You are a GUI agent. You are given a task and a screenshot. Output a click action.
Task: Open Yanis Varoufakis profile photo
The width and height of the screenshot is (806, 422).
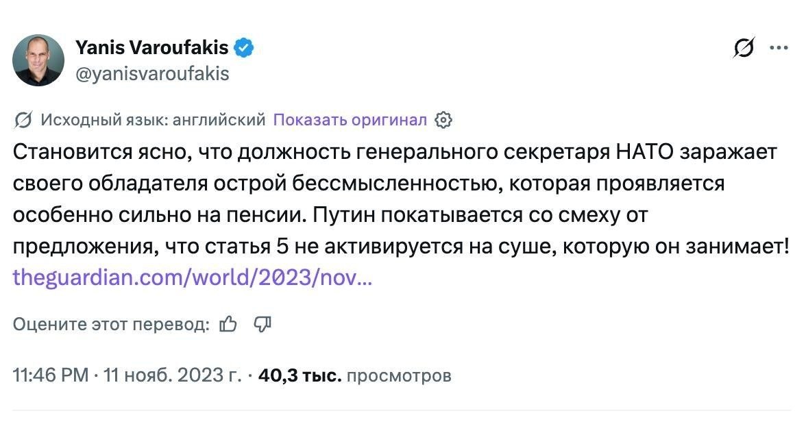(x=39, y=60)
